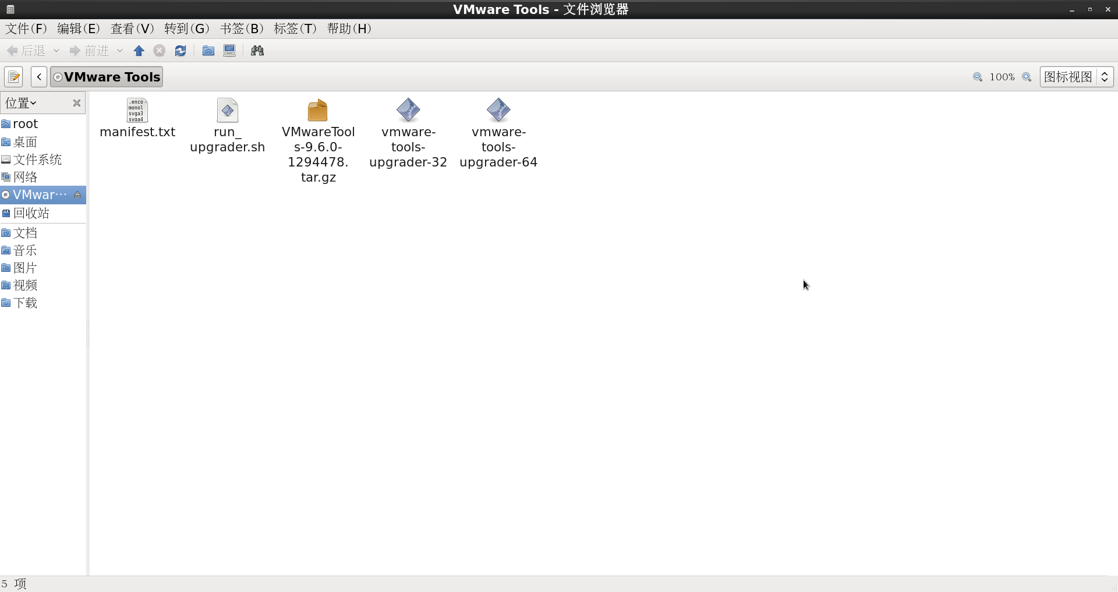Open the Computer toolbar icon
1118x592 pixels.
click(229, 51)
